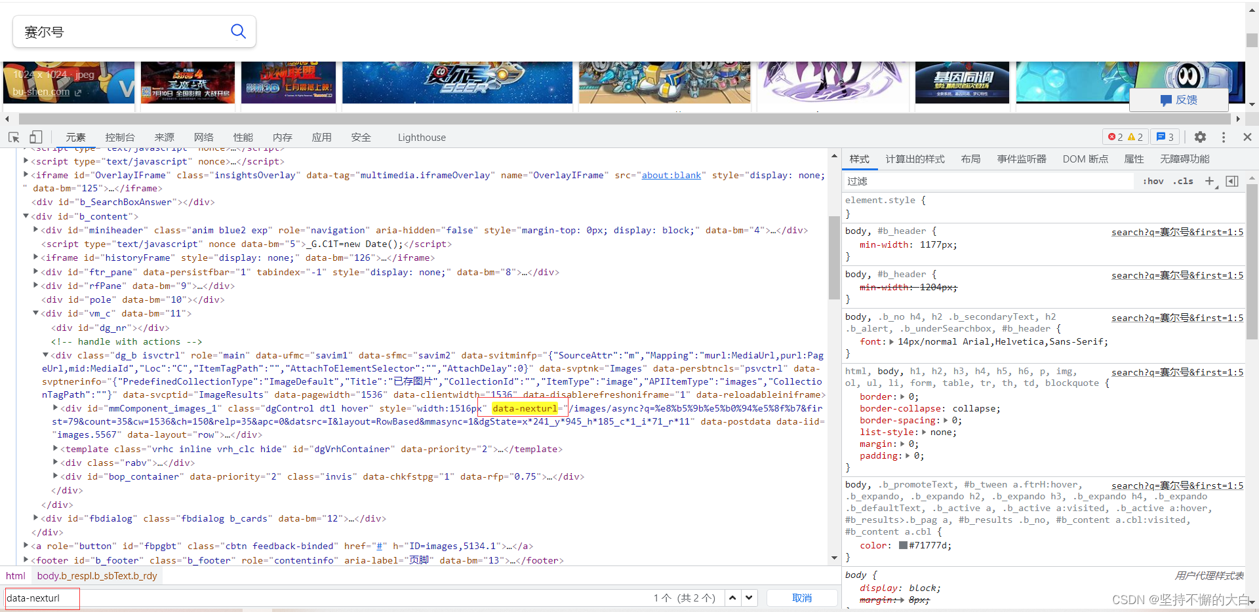Close the DevTools panel
This screenshot has height=612, width=1259.
click(1247, 137)
